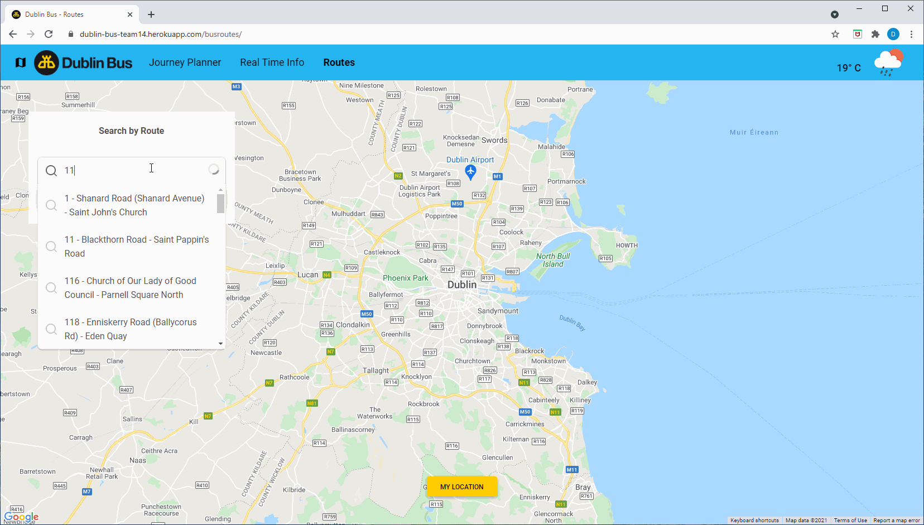Click the Dublin city label on map

point(462,285)
